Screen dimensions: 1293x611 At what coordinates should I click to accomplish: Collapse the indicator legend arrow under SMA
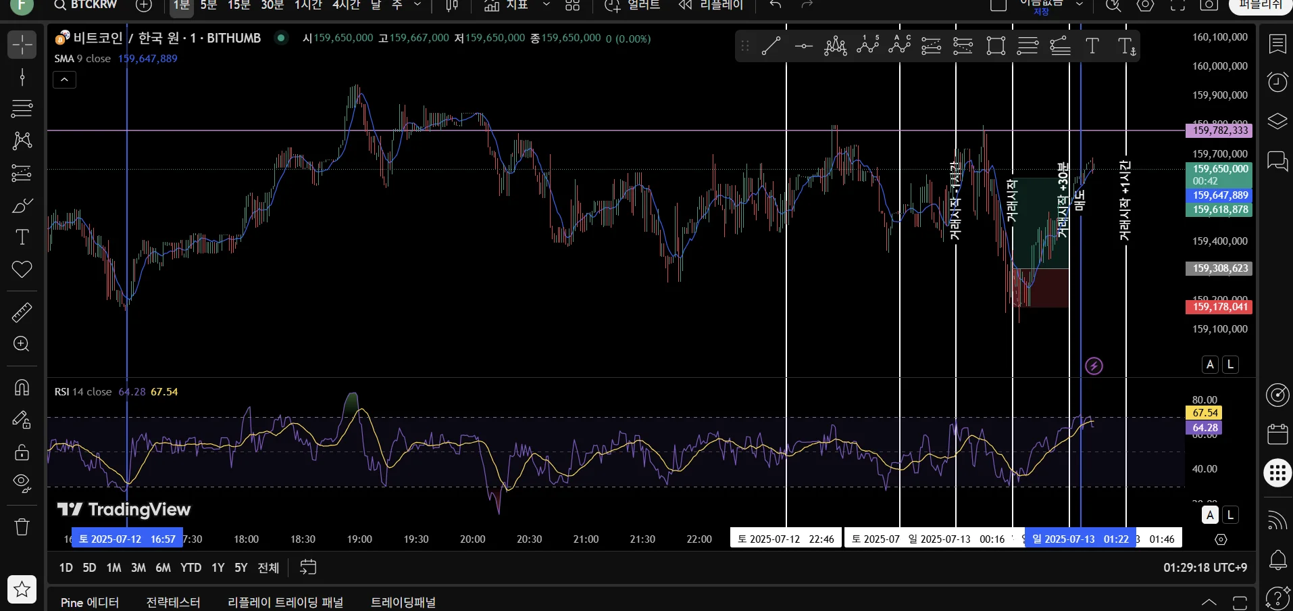pos(64,80)
